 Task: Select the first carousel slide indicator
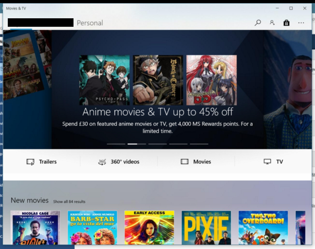pos(116,144)
